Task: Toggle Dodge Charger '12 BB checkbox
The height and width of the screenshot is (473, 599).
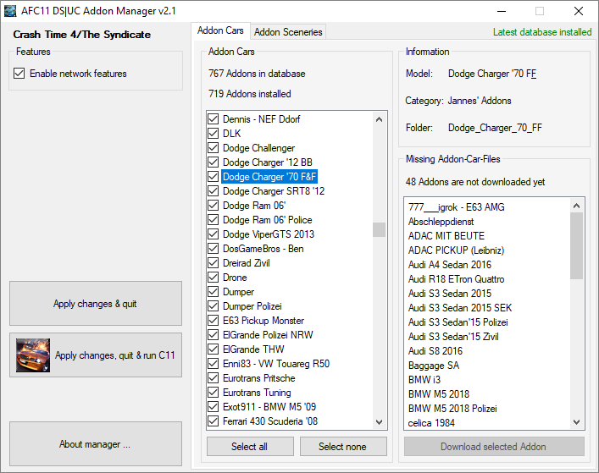Action: [x=214, y=162]
